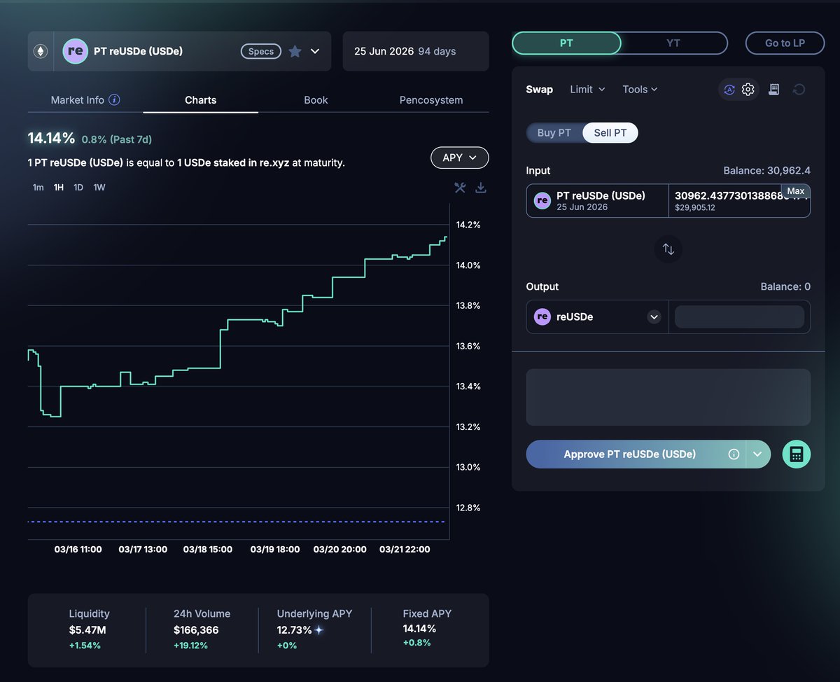
Task: Open the Tools dropdown
Action: pyautogui.click(x=640, y=90)
